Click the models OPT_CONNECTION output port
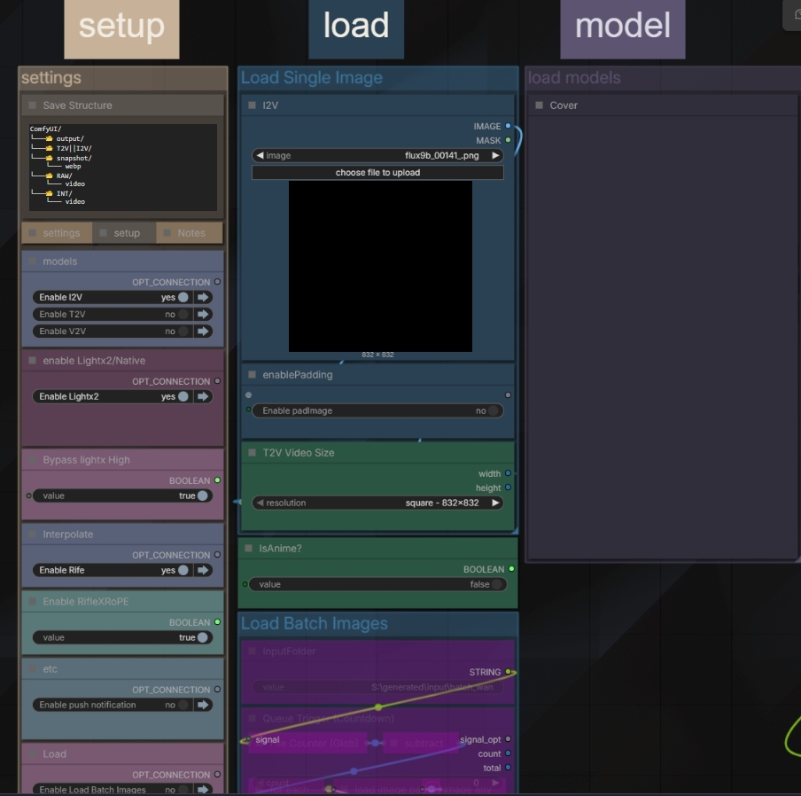 pyautogui.click(x=217, y=282)
